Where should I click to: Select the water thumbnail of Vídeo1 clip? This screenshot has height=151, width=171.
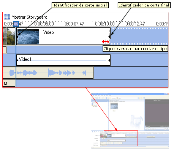click(28, 36)
